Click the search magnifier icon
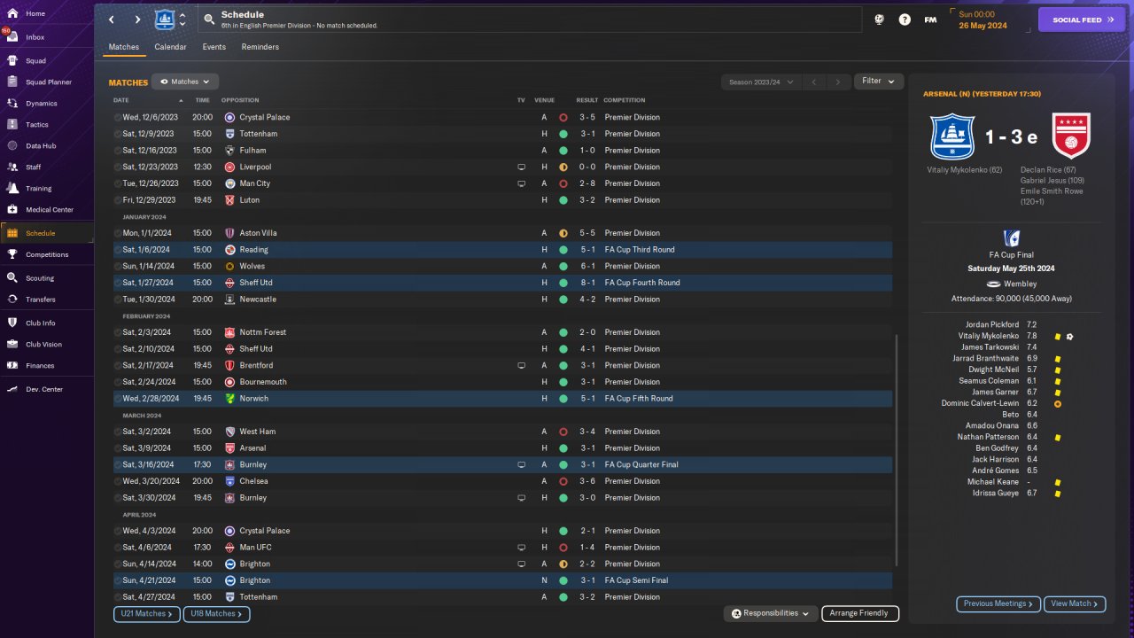 tap(208, 19)
